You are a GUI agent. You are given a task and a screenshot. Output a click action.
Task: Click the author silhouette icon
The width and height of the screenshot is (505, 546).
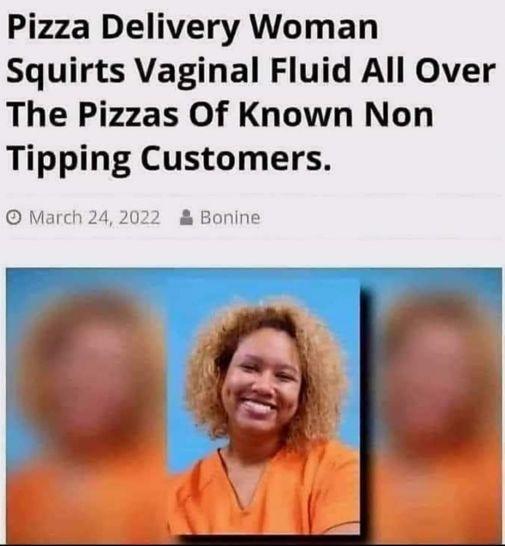(187, 217)
